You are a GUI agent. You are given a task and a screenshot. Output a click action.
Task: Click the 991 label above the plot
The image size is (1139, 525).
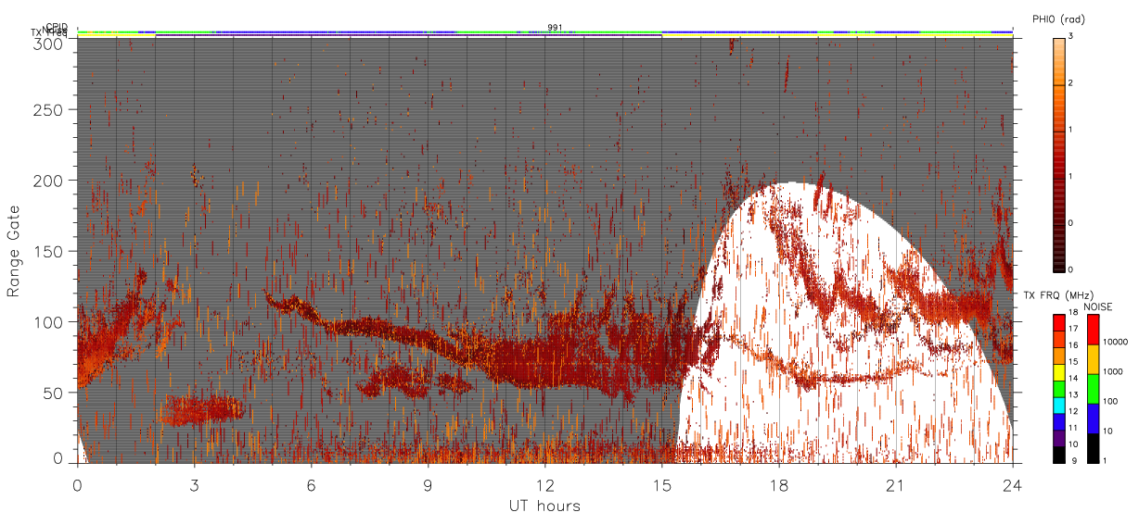coord(555,28)
